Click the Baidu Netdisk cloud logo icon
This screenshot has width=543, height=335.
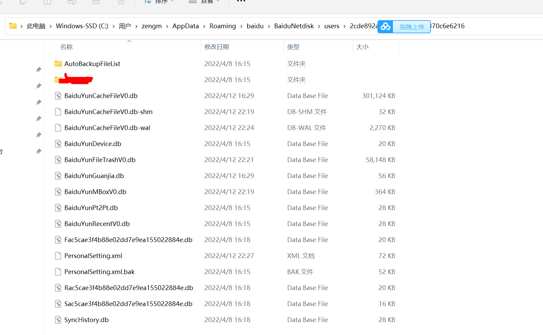386,27
